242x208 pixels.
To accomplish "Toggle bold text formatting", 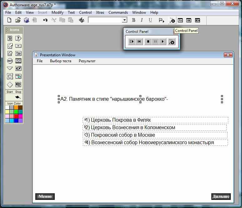I will [x=134, y=20].
